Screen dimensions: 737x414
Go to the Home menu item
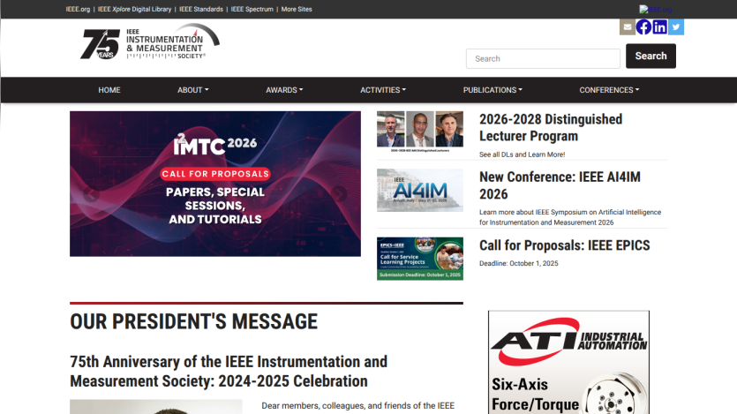coord(109,90)
